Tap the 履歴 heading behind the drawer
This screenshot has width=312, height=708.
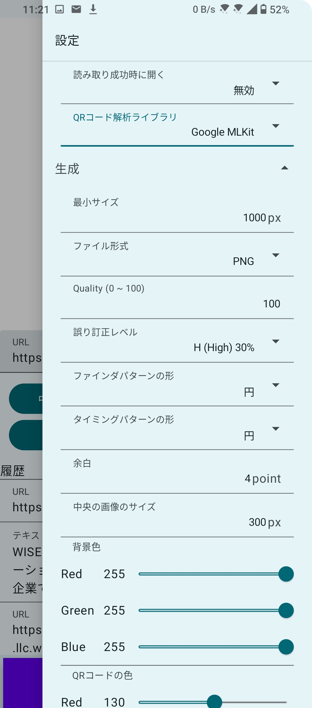click(13, 471)
